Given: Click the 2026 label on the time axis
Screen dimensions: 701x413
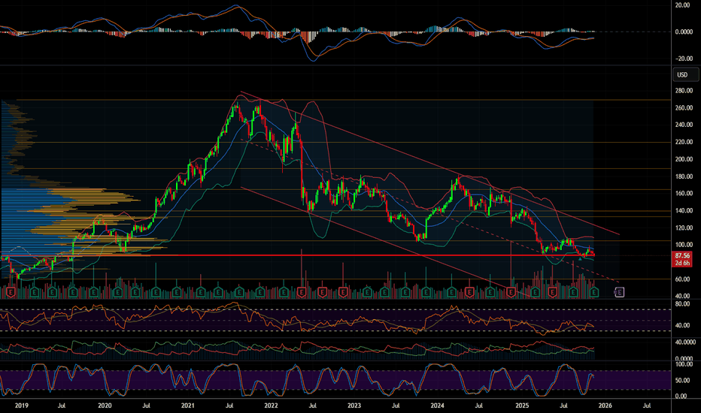Looking at the screenshot, I should [x=604, y=404].
